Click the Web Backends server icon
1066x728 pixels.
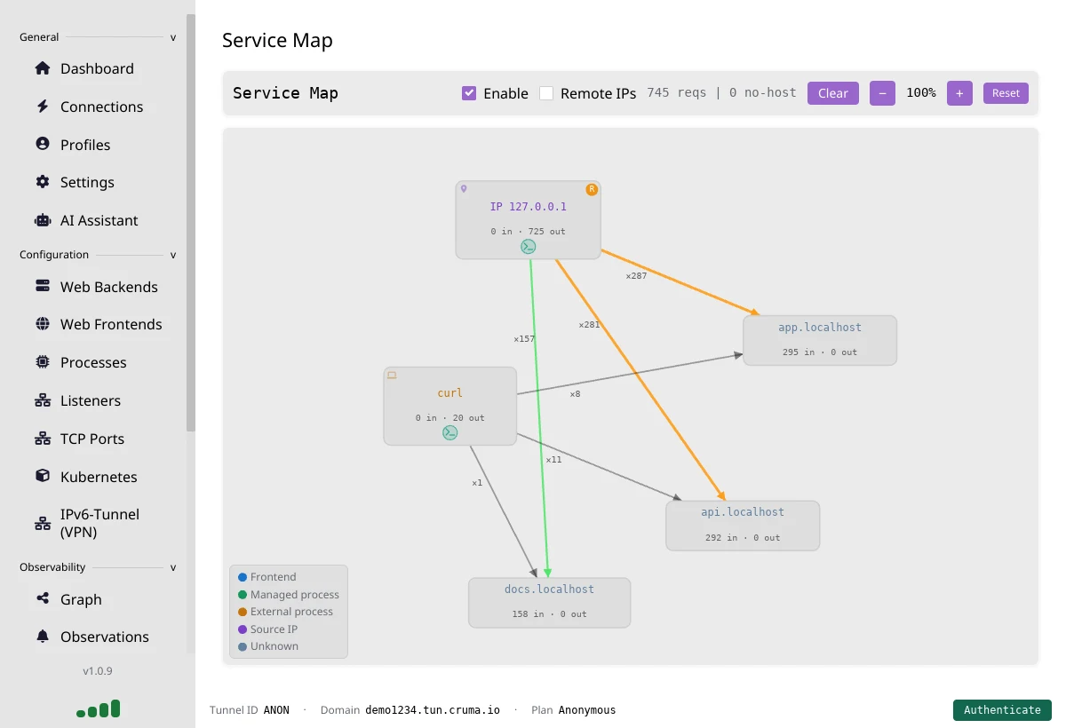coord(42,286)
